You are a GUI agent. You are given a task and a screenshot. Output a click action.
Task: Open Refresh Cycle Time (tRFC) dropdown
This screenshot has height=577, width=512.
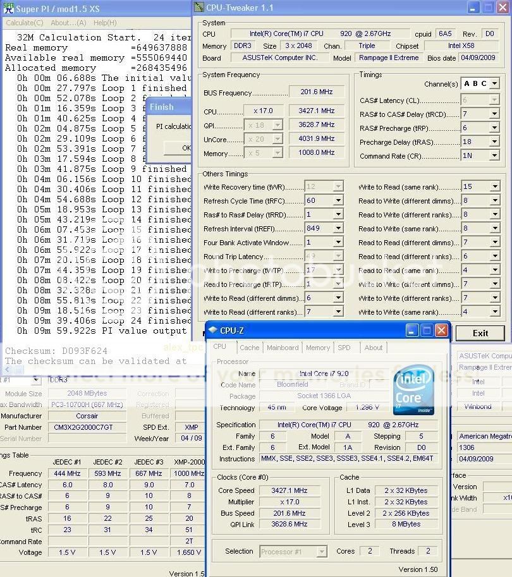click(338, 200)
